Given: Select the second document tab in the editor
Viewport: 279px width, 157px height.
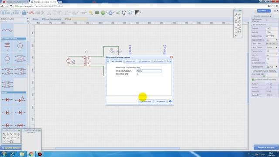Looking at the screenshot, I should pos(52,19).
